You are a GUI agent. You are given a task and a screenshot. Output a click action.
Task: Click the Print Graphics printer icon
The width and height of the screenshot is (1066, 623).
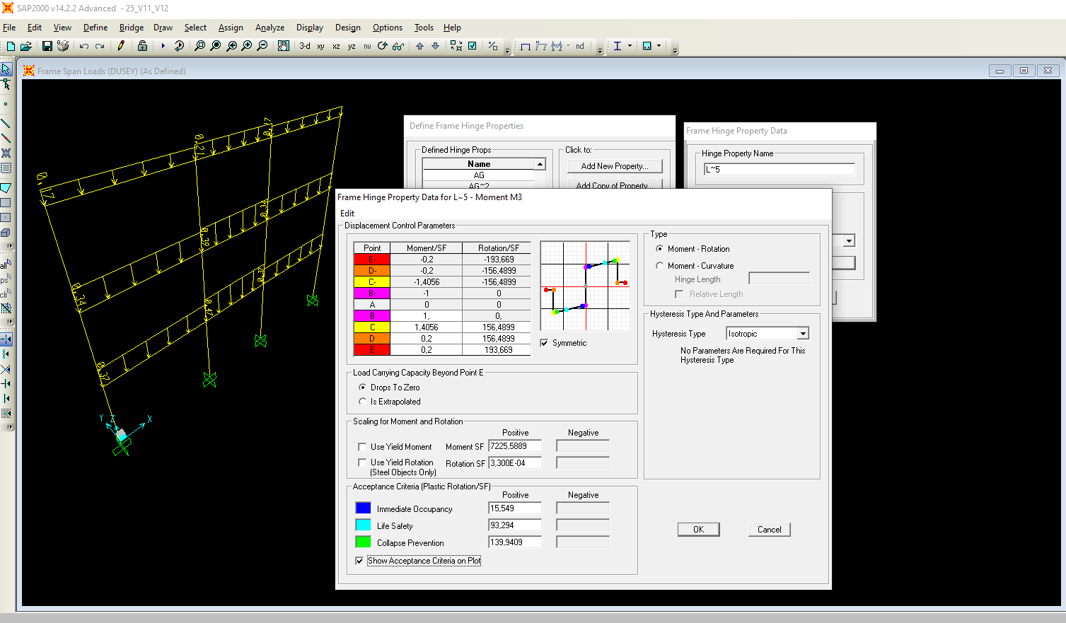point(63,46)
